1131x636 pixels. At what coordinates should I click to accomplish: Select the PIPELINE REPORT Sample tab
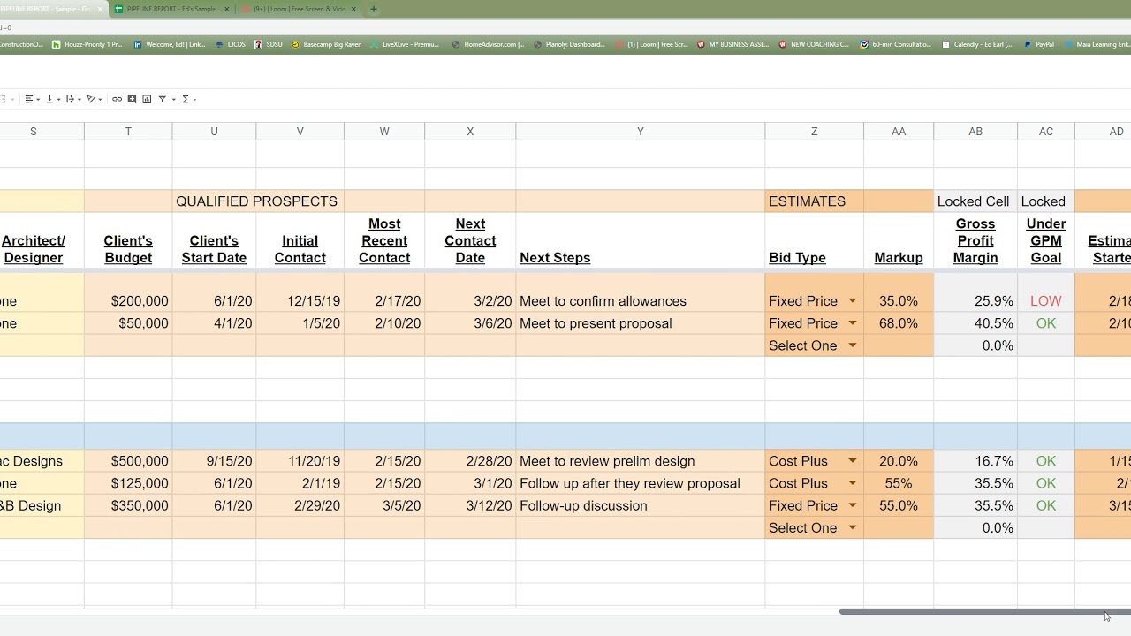tap(53, 9)
